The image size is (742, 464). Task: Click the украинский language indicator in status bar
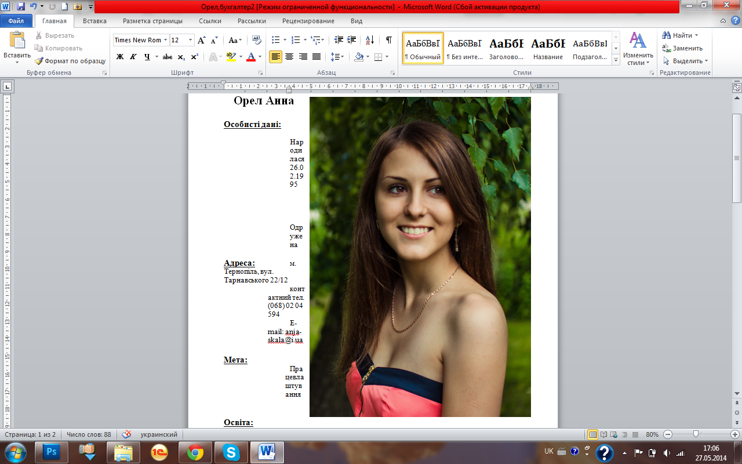tap(159, 434)
